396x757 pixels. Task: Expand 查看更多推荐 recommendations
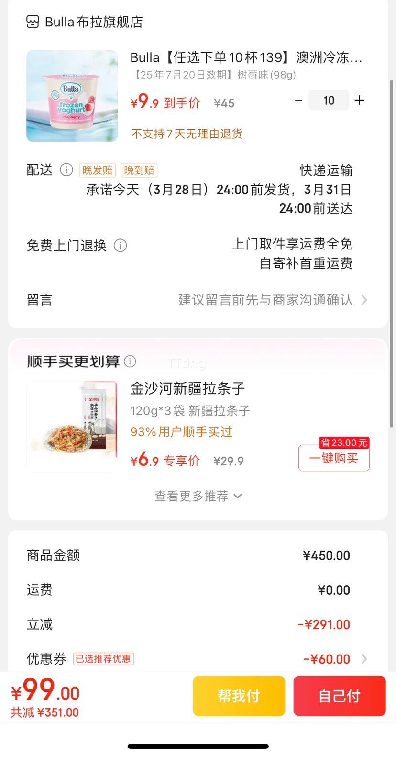coord(198,496)
